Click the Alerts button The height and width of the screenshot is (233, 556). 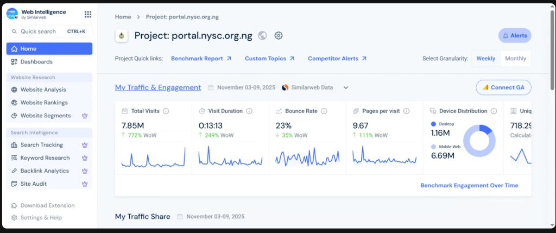click(514, 35)
